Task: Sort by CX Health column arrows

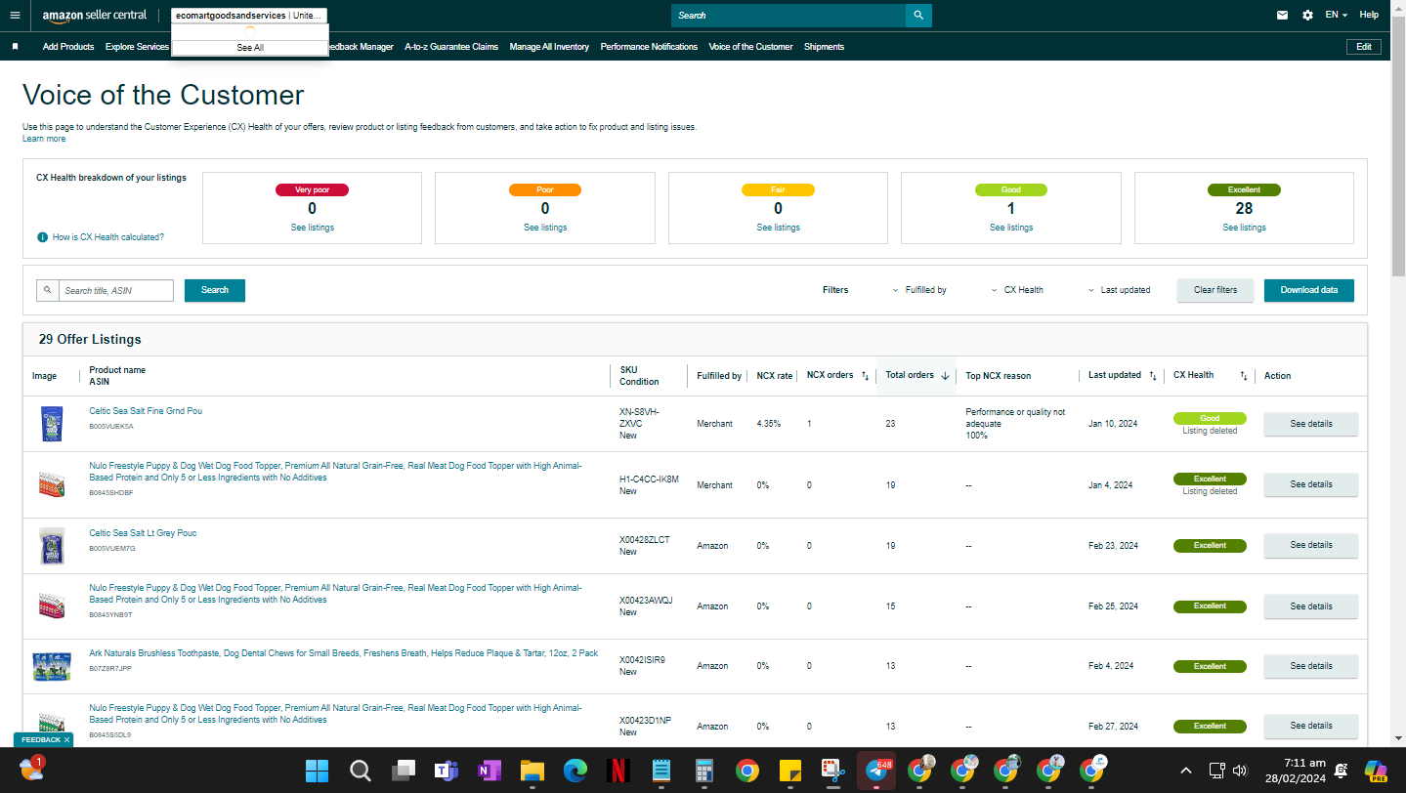Action: pyautogui.click(x=1244, y=376)
